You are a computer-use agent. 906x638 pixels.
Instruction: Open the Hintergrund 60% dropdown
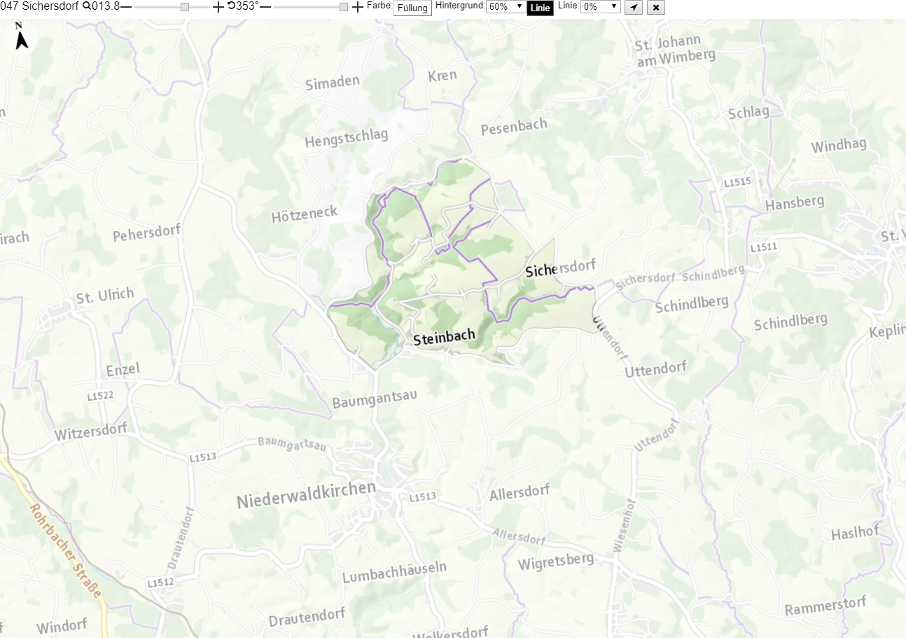(x=506, y=6)
